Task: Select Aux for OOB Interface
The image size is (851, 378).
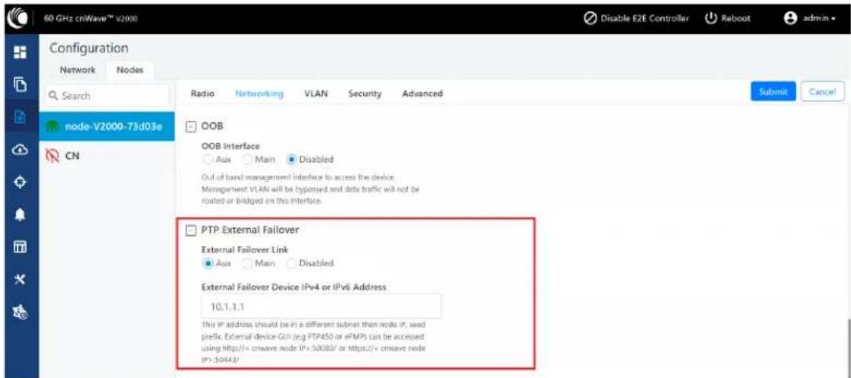Action: [206, 160]
